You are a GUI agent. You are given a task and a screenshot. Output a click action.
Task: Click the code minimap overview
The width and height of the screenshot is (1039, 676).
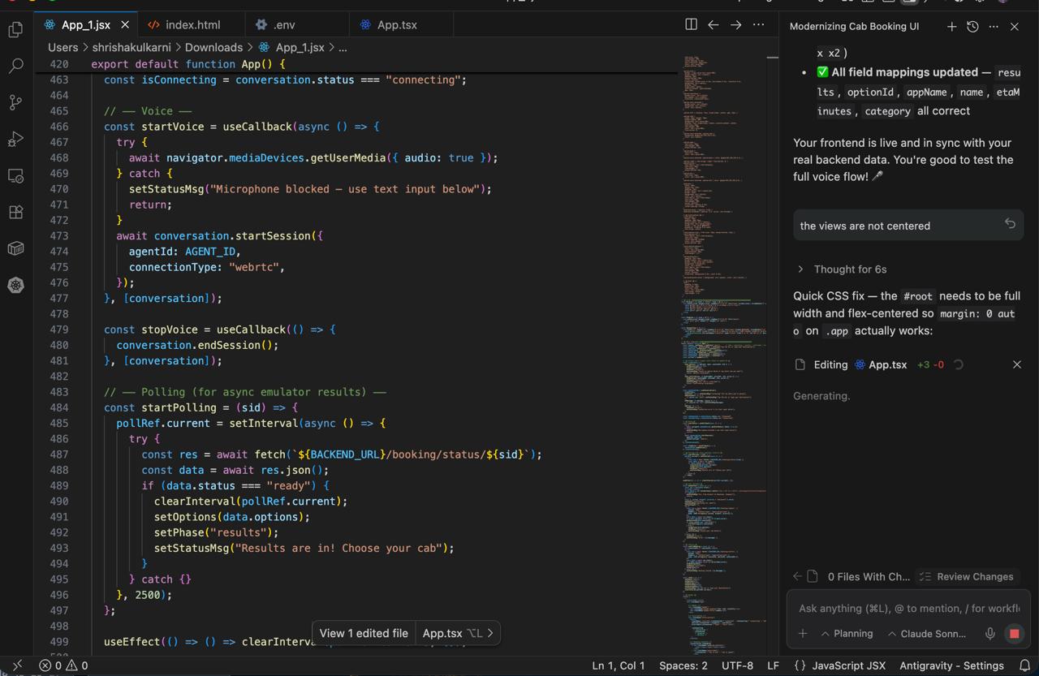tap(722, 325)
